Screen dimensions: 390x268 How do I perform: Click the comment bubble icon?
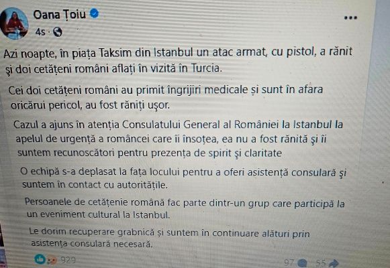click(303, 263)
